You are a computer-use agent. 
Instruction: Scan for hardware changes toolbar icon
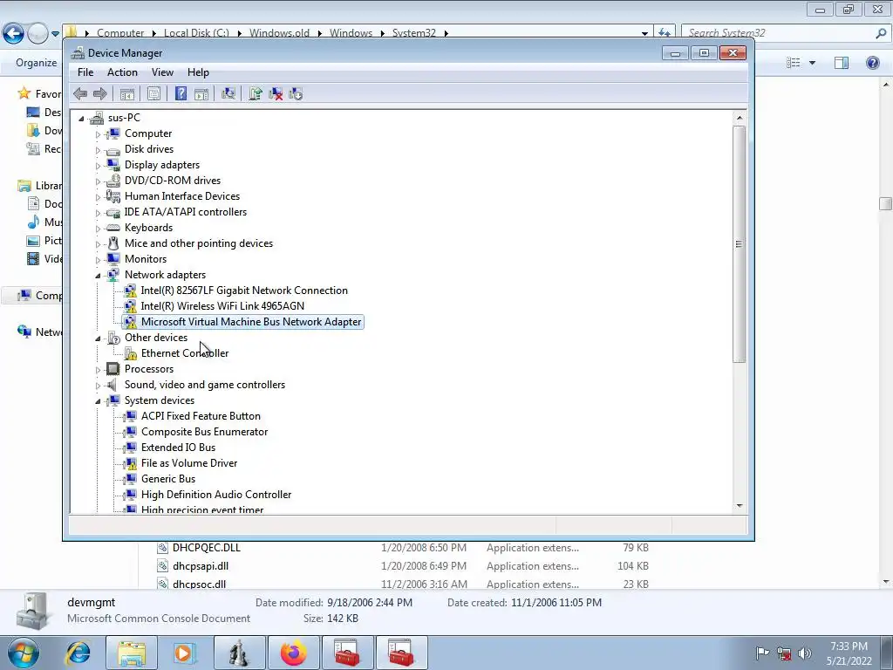[228, 93]
